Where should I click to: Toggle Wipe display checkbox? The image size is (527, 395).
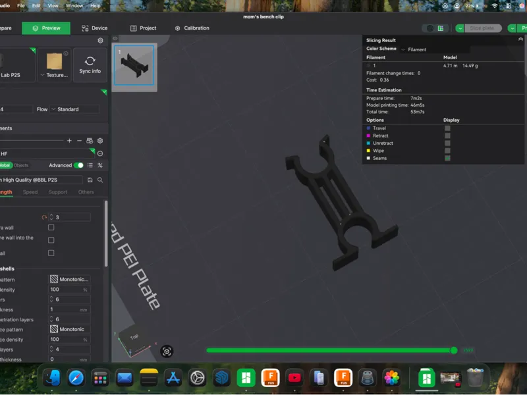pyautogui.click(x=447, y=151)
